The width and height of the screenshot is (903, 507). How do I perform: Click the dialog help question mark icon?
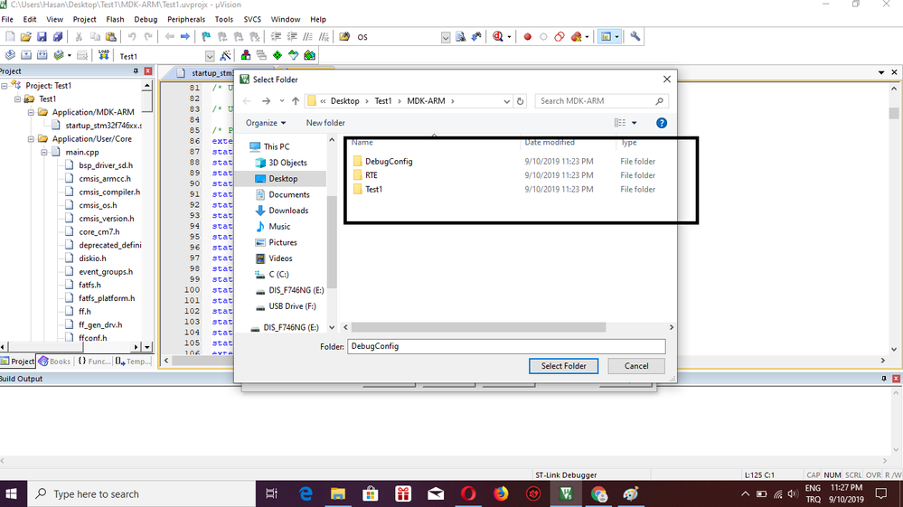pyautogui.click(x=661, y=123)
